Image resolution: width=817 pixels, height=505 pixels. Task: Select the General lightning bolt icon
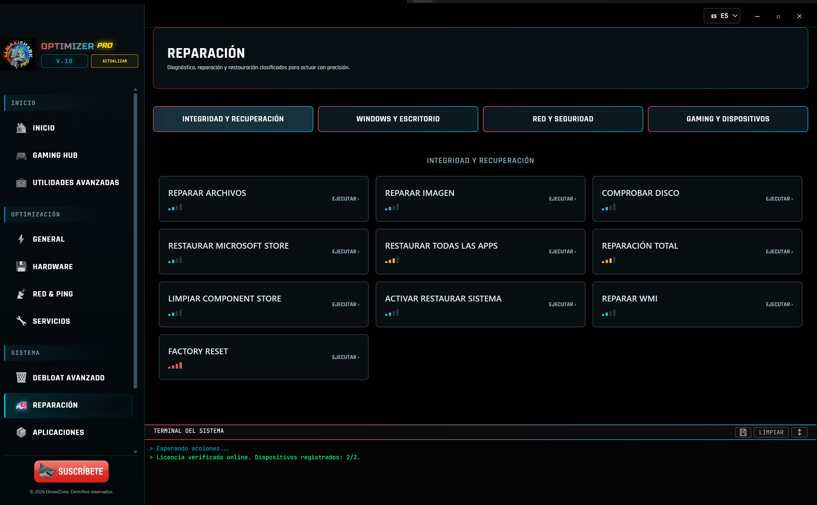(x=21, y=239)
